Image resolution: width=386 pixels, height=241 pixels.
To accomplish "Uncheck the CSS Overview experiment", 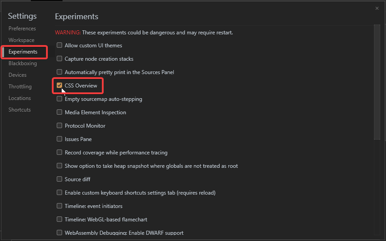I will point(59,85).
